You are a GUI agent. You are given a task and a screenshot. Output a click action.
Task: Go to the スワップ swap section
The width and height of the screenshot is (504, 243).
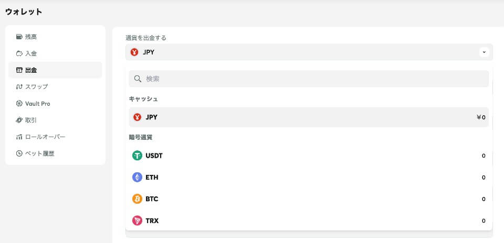(x=37, y=87)
